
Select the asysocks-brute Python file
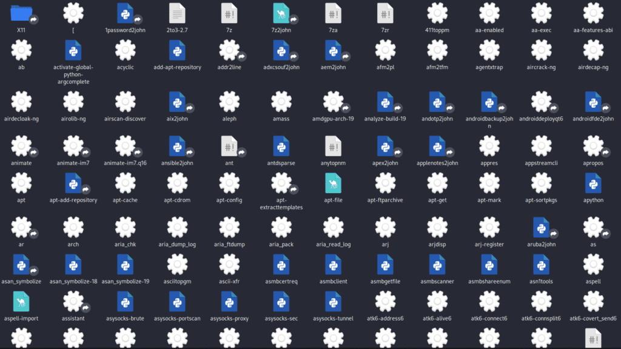tap(126, 301)
